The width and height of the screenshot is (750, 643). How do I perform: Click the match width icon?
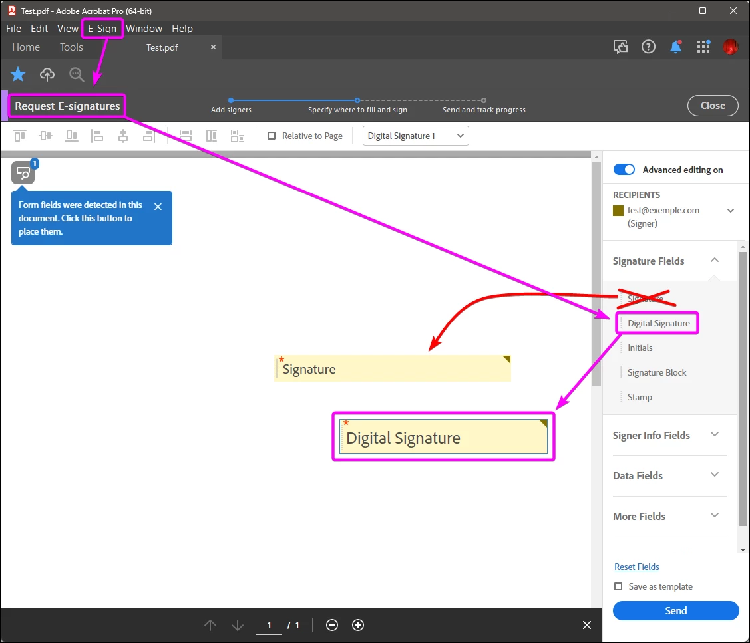pyautogui.click(x=186, y=136)
